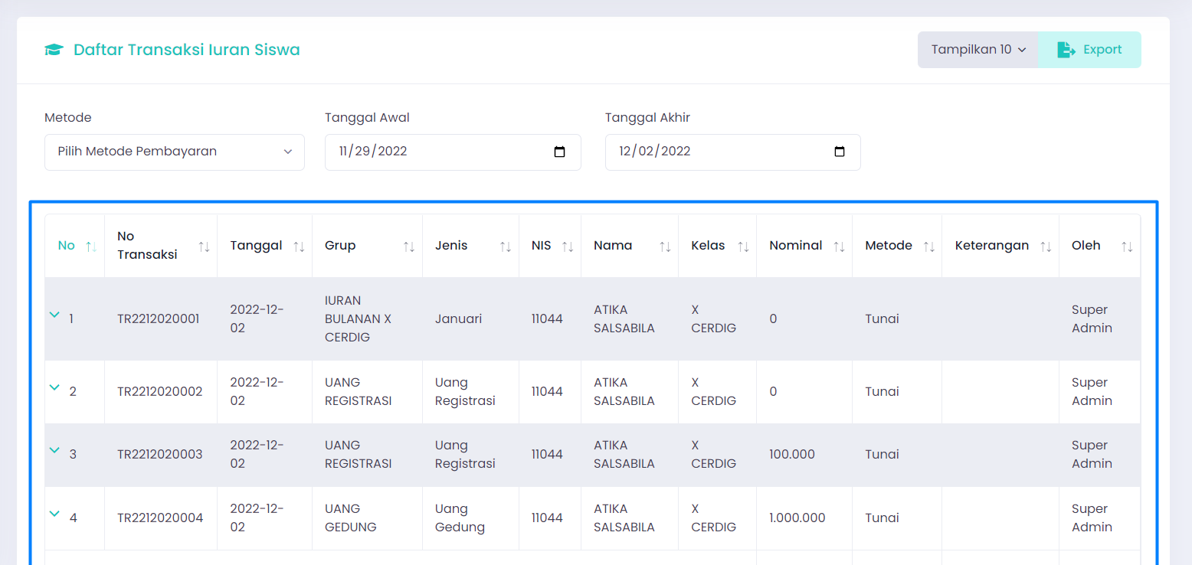This screenshot has height=565, width=1192.
Task: Open the Tampilkan 10 dropdown
Action: (978, 50)
